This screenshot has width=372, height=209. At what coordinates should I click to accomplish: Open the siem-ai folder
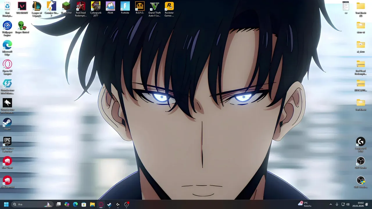pyautogui.click(x=361, y=27)
